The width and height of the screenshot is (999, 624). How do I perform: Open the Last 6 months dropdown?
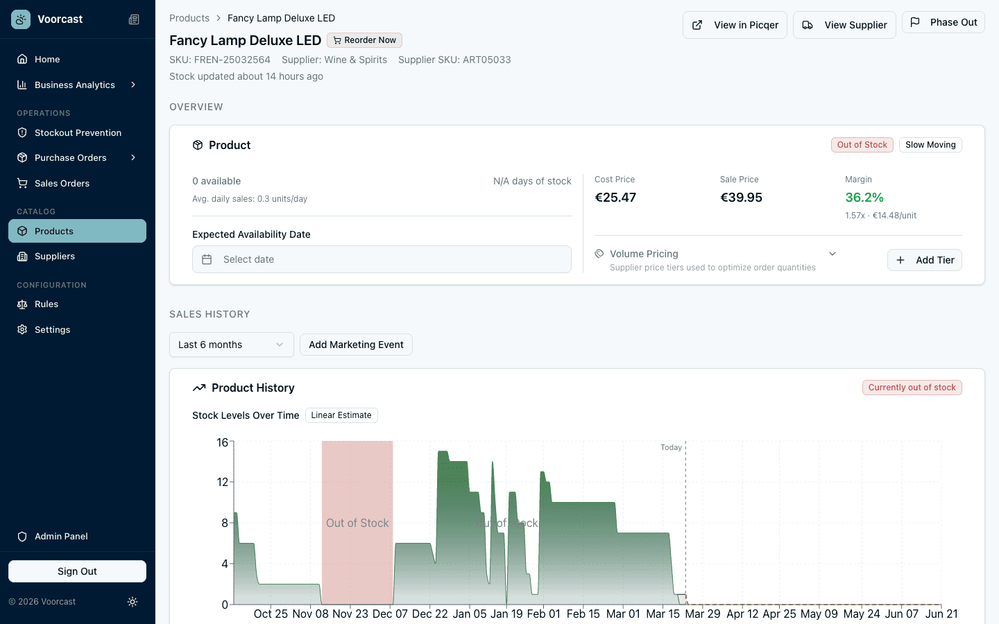coord(231,345)
